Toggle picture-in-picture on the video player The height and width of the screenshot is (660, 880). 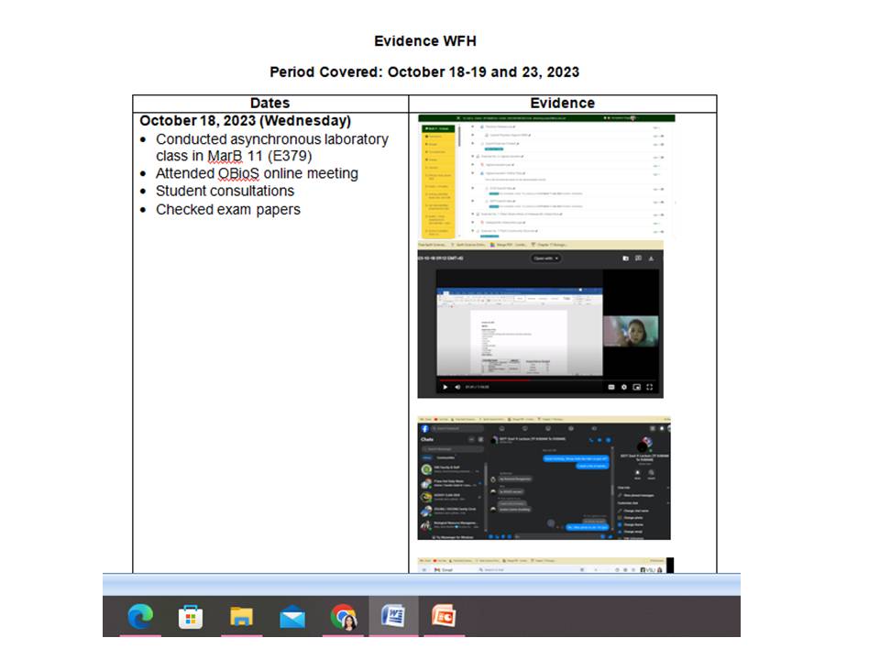click(x=637, y=388)
